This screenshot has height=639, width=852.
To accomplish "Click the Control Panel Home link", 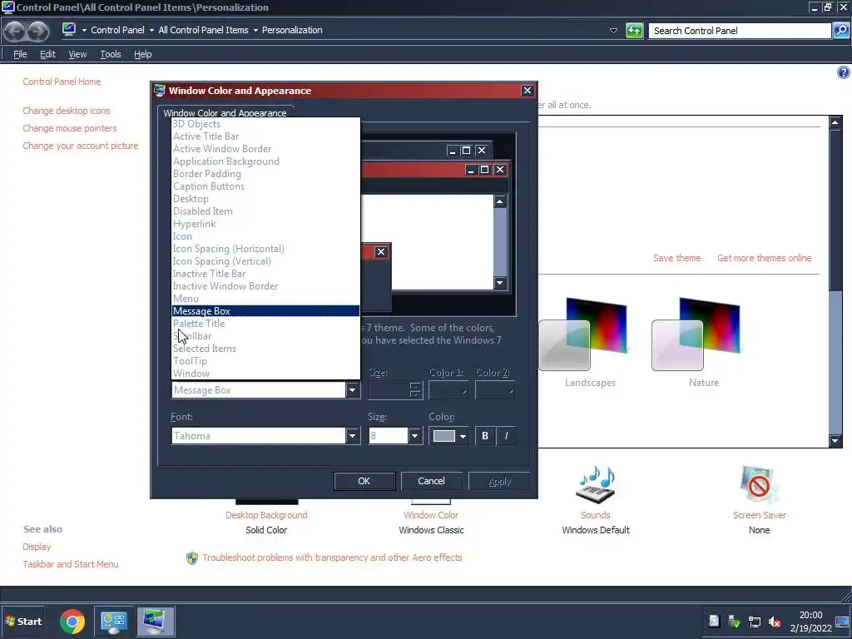I will 62,82.
